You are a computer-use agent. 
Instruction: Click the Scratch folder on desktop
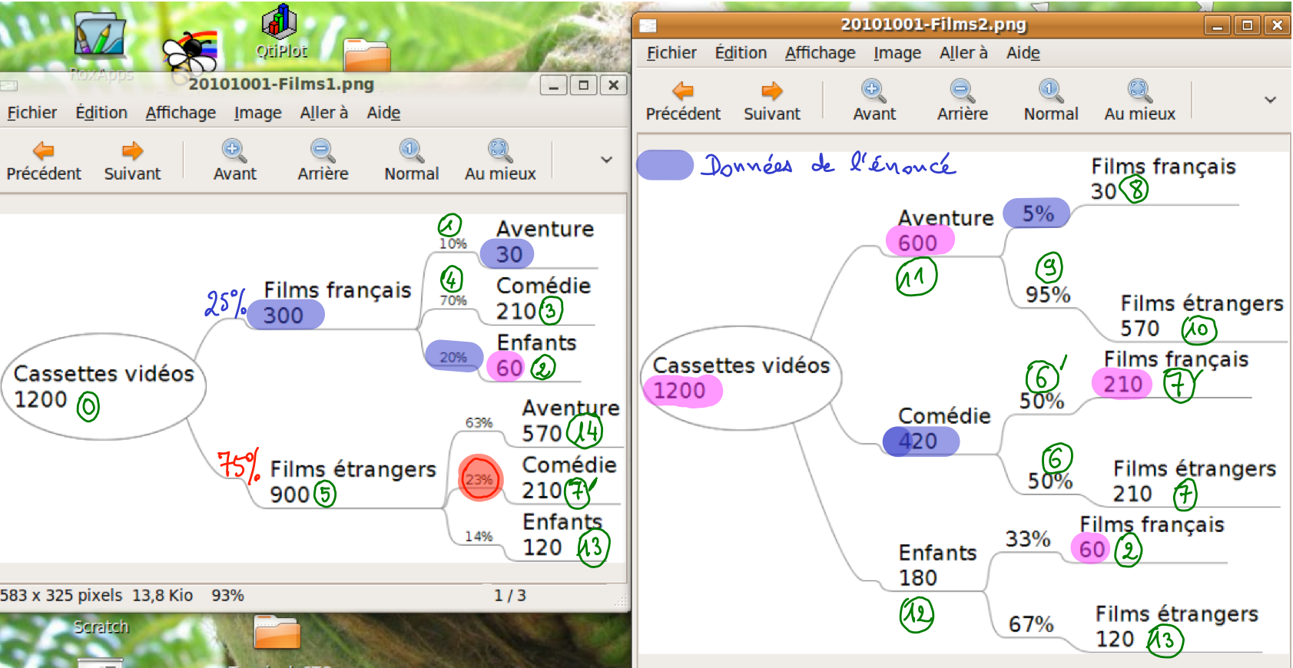tap(277, 633)
